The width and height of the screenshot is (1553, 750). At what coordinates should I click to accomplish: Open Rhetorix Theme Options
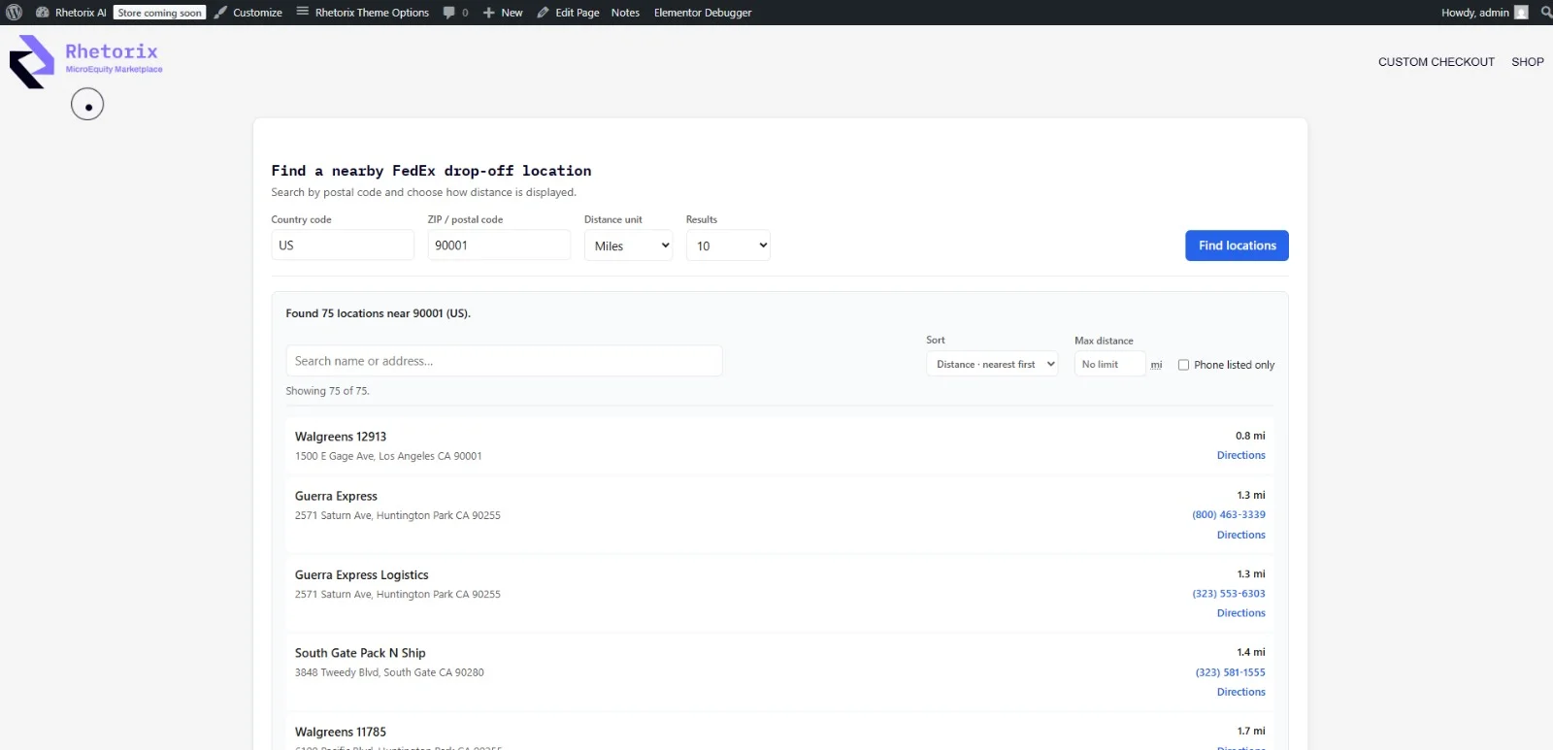362,13
